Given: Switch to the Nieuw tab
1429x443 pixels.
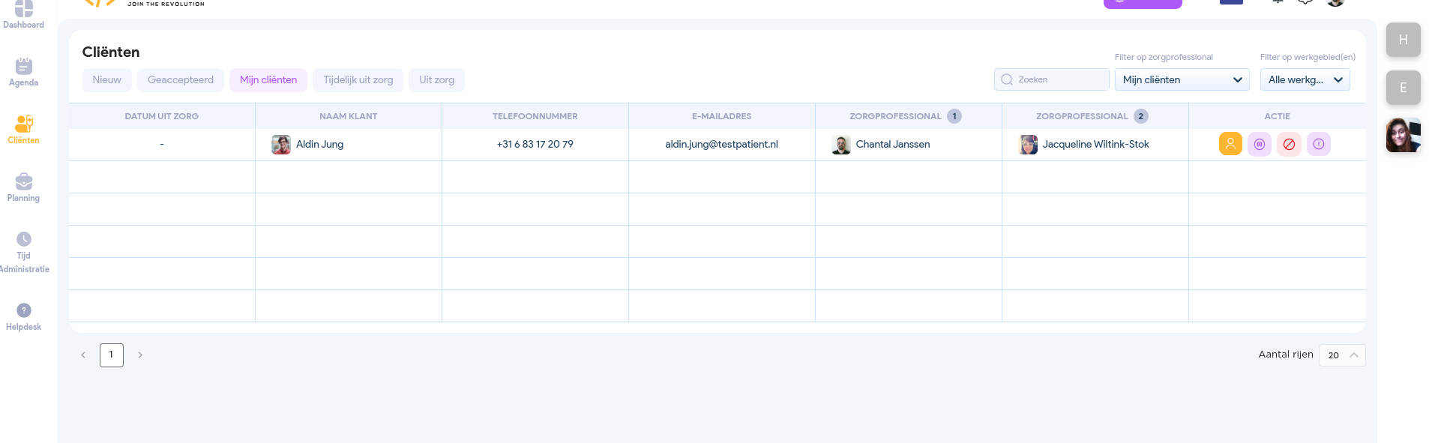Looking at the screenshot, I should [106, 80].
